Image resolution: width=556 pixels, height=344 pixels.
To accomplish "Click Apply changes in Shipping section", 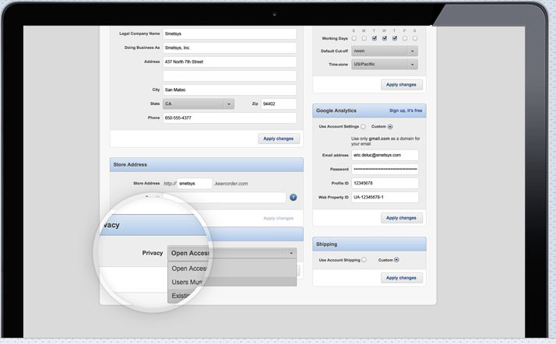I will pos(401,278).
